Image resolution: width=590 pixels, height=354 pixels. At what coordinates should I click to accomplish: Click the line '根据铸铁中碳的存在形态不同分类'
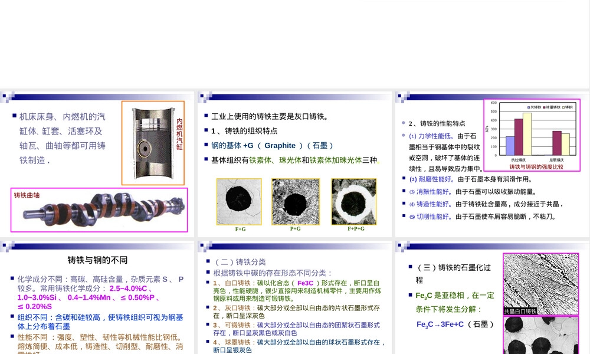coord(273,273)
